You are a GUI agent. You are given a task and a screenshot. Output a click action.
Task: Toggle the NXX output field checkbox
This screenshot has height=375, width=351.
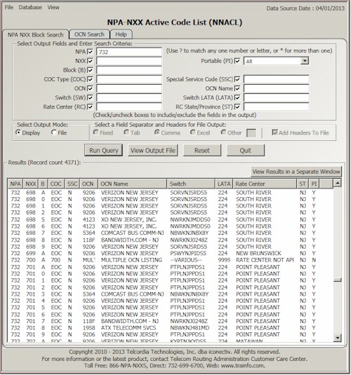[x=90, y=61]
